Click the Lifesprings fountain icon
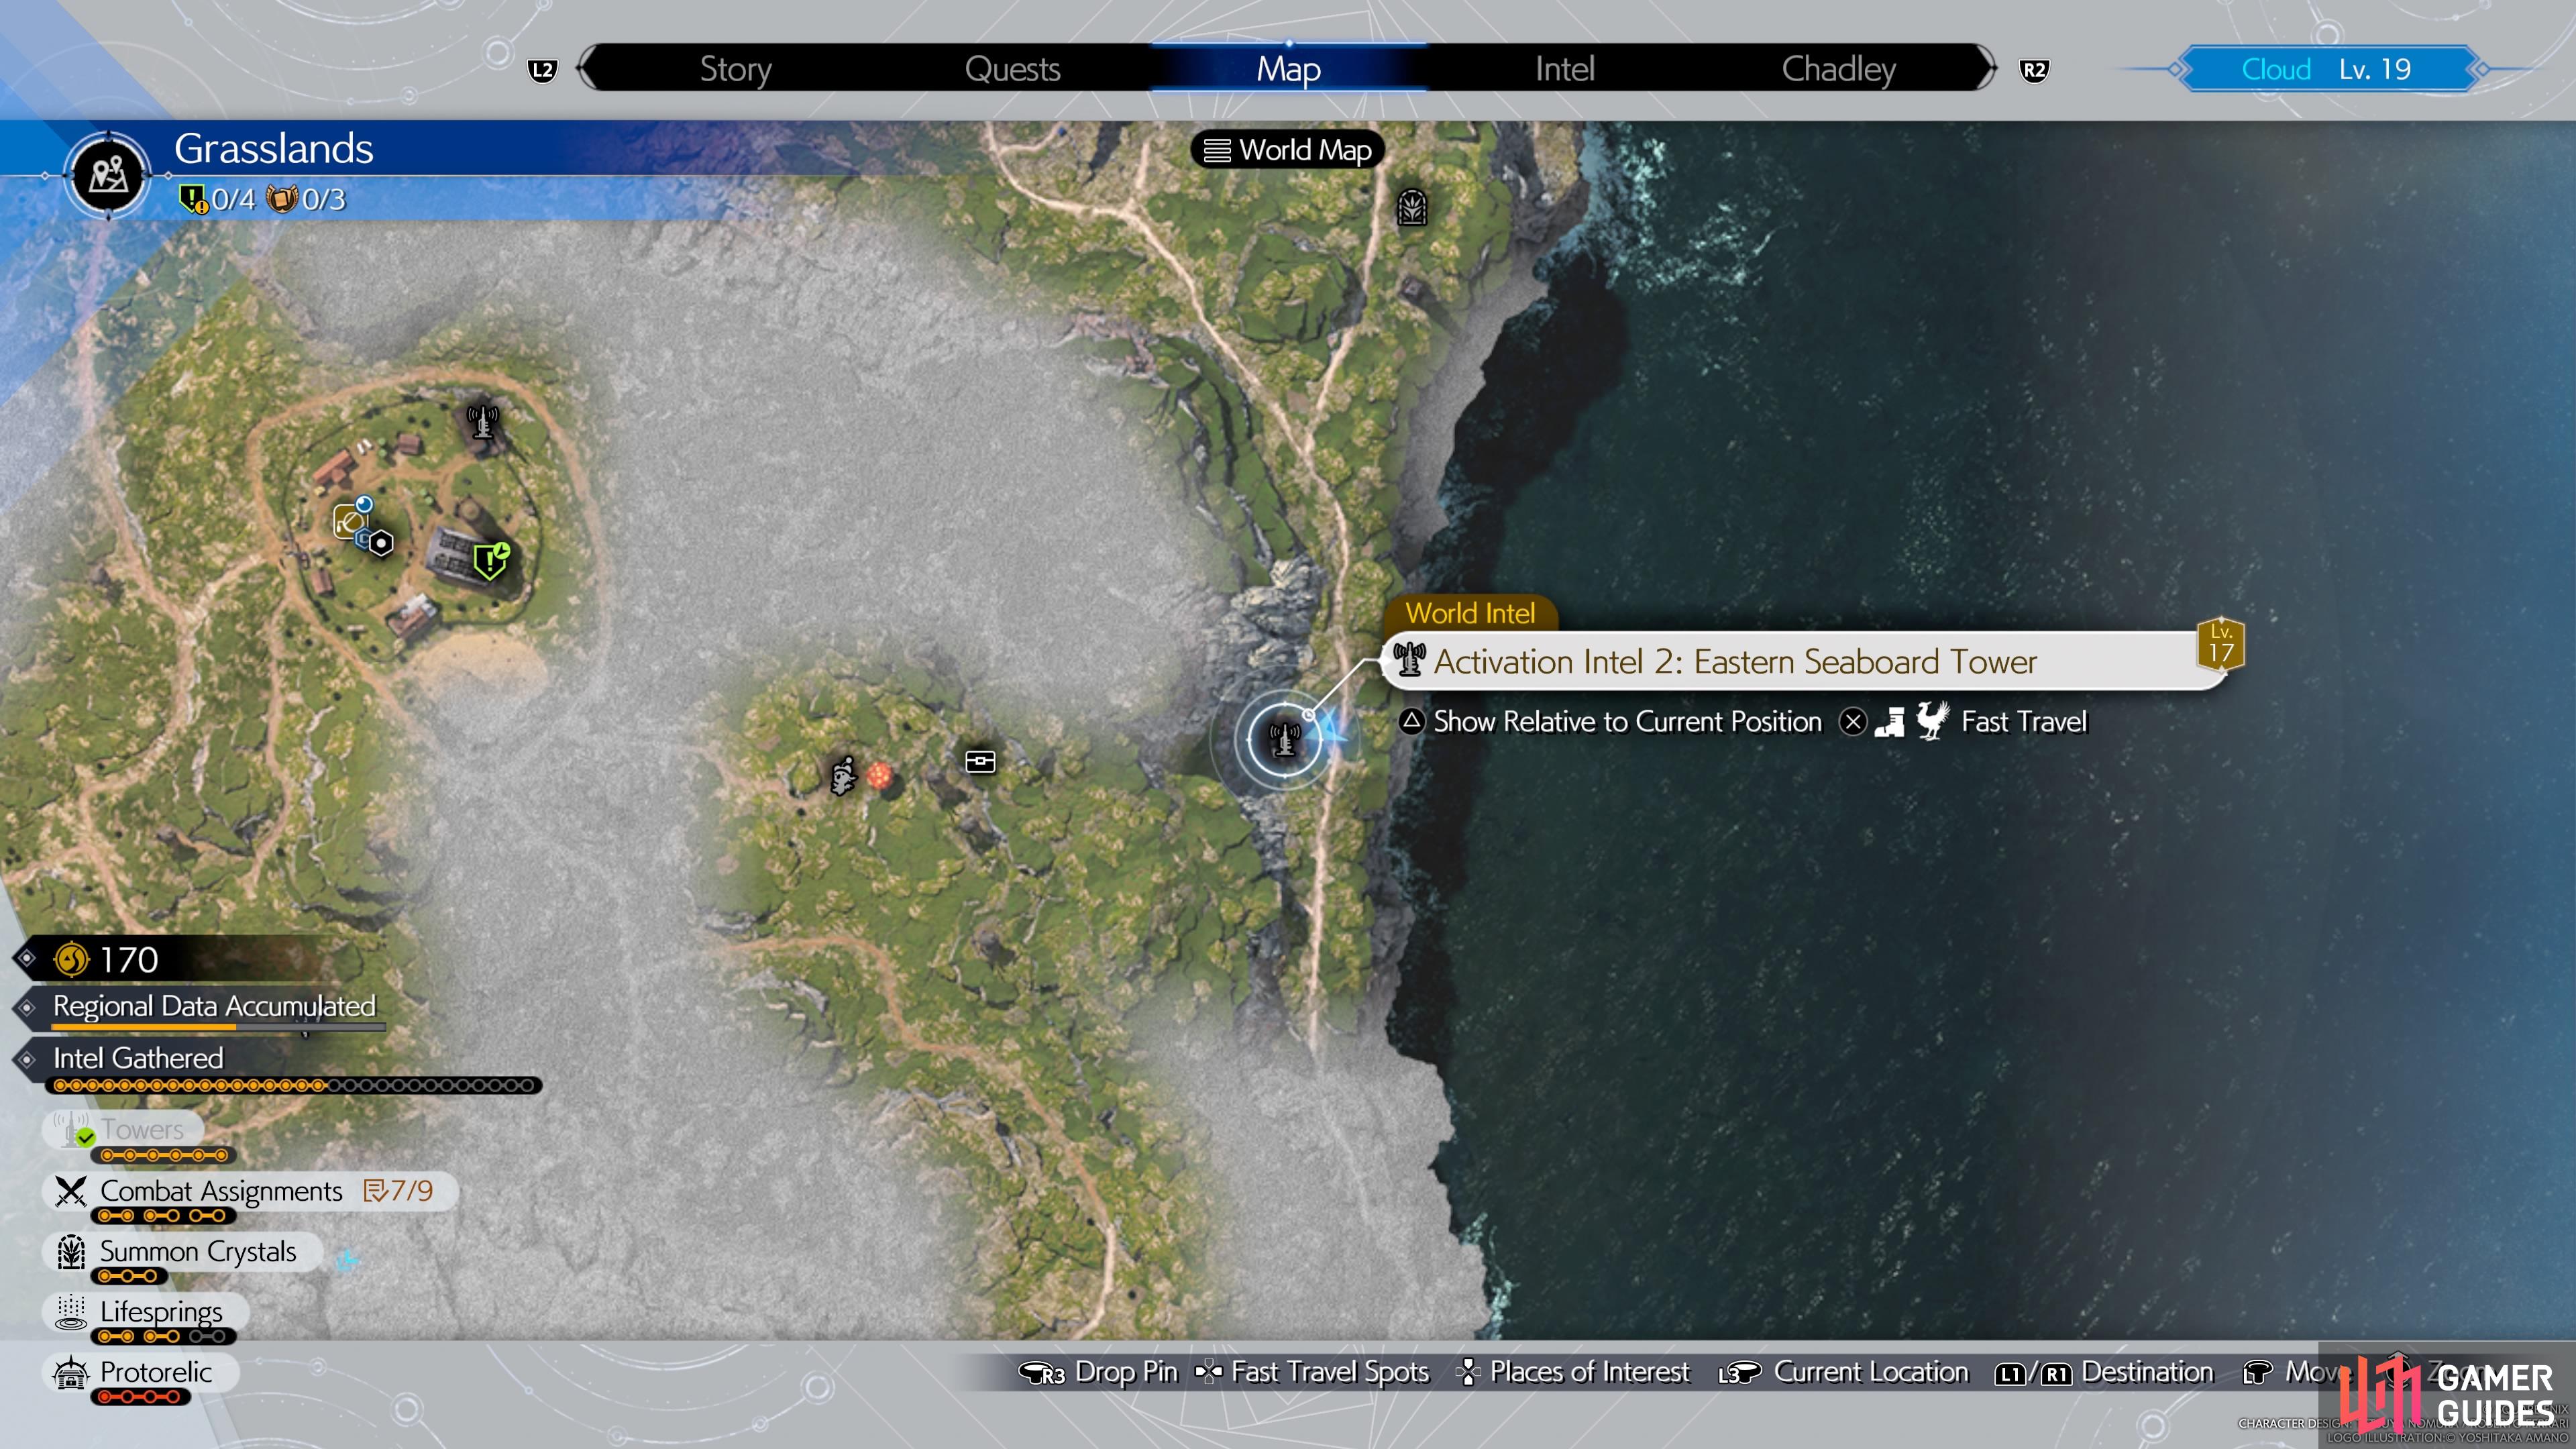Viewport: 2576px width, 1449px height. [x=71, y=1312]
